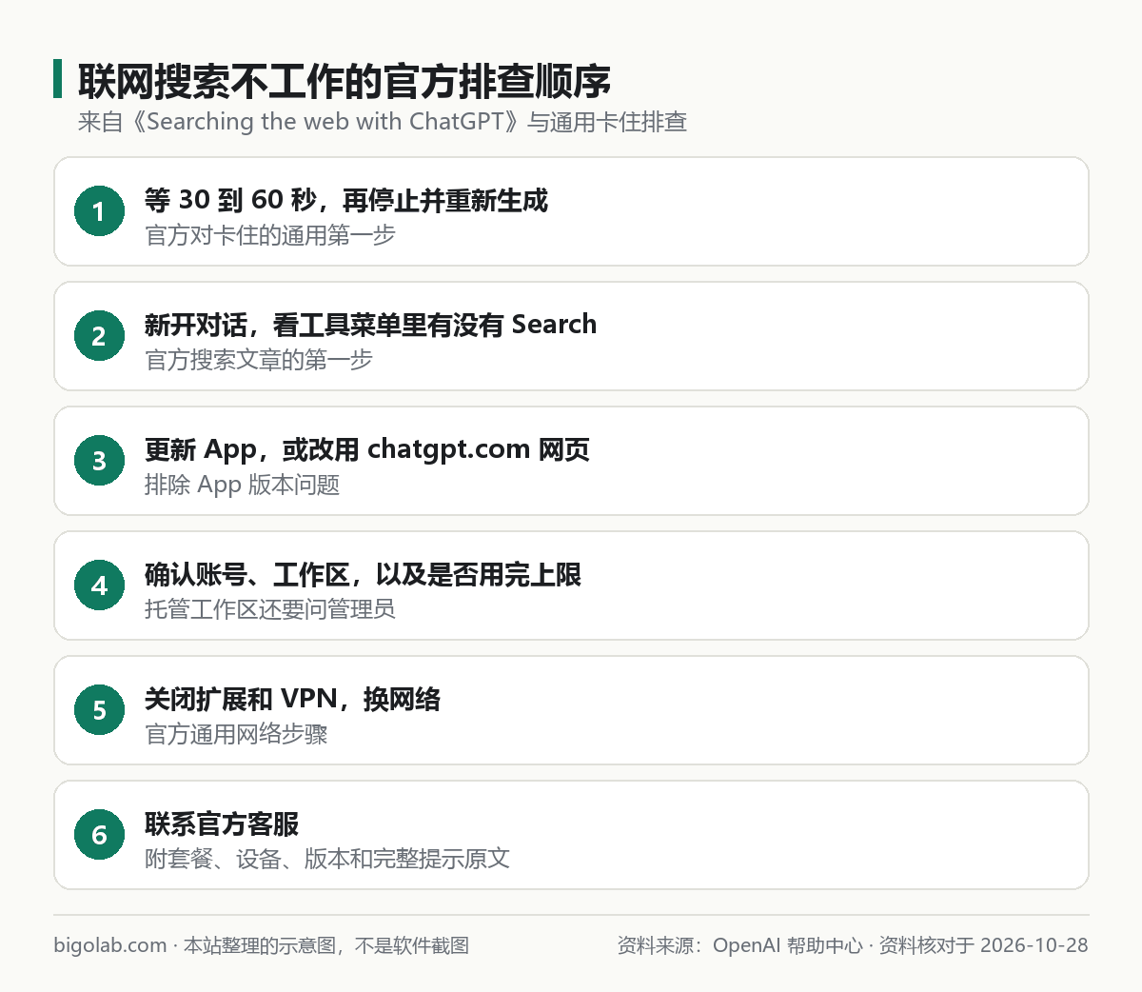
Task: Select the green step 1 circle
Action: [100, 211]
